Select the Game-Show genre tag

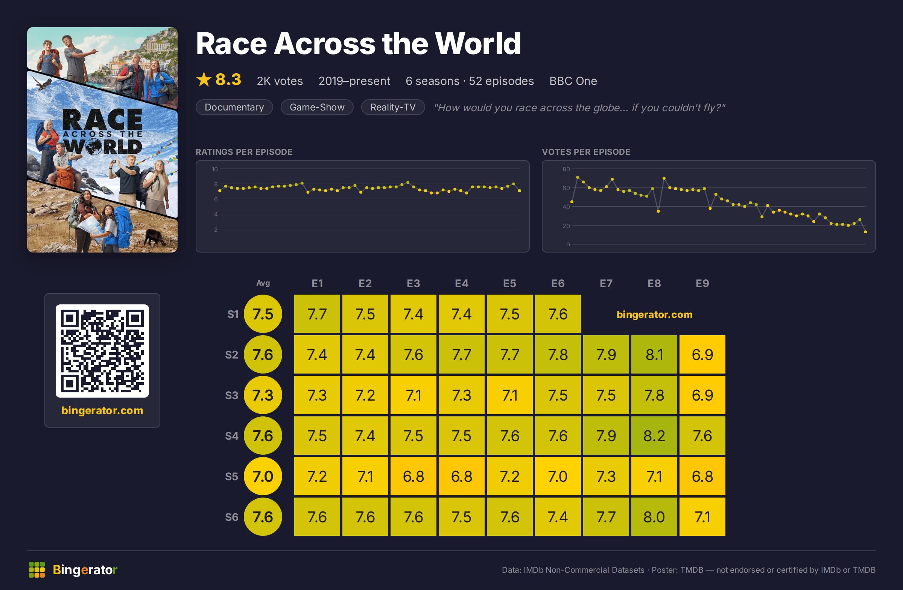pos(317,107)
